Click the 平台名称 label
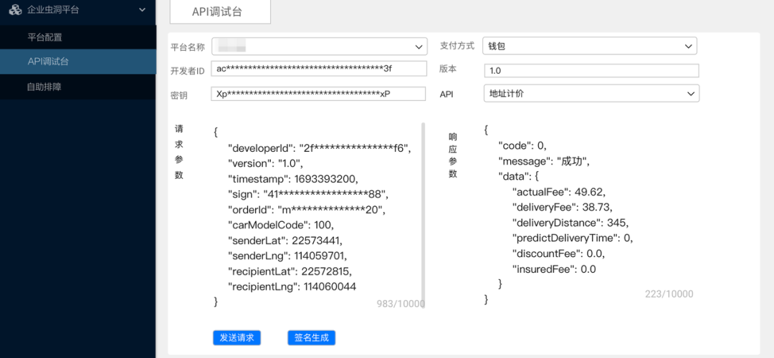774x358 pixels. [x=188, y=47]
